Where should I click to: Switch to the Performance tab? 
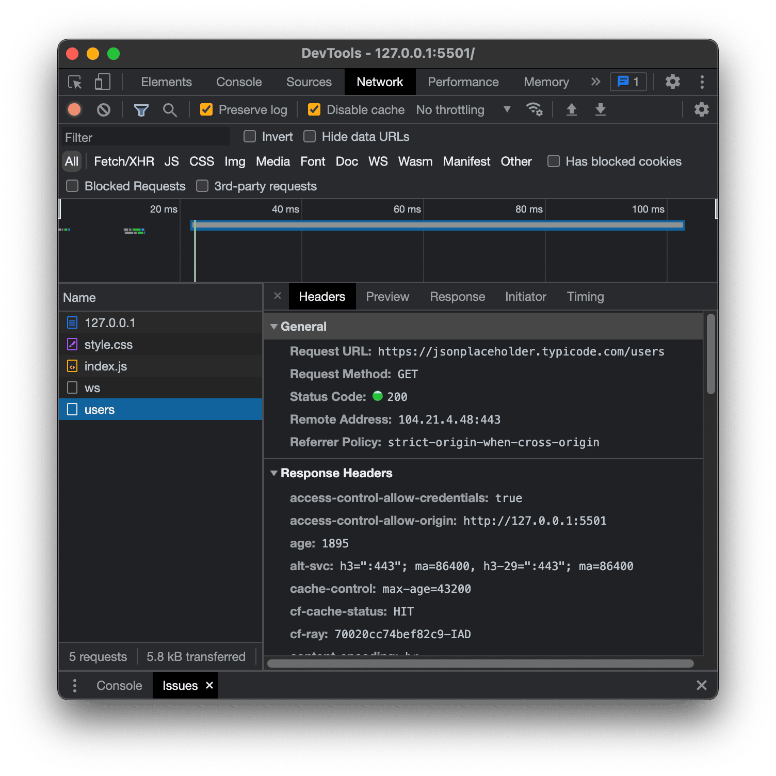pyautogui.click(x=463, y=82)
